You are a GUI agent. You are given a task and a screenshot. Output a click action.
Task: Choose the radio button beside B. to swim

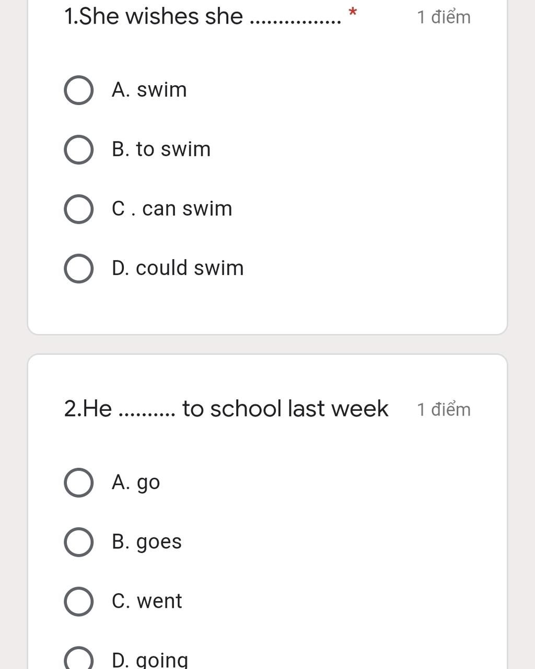79,149
